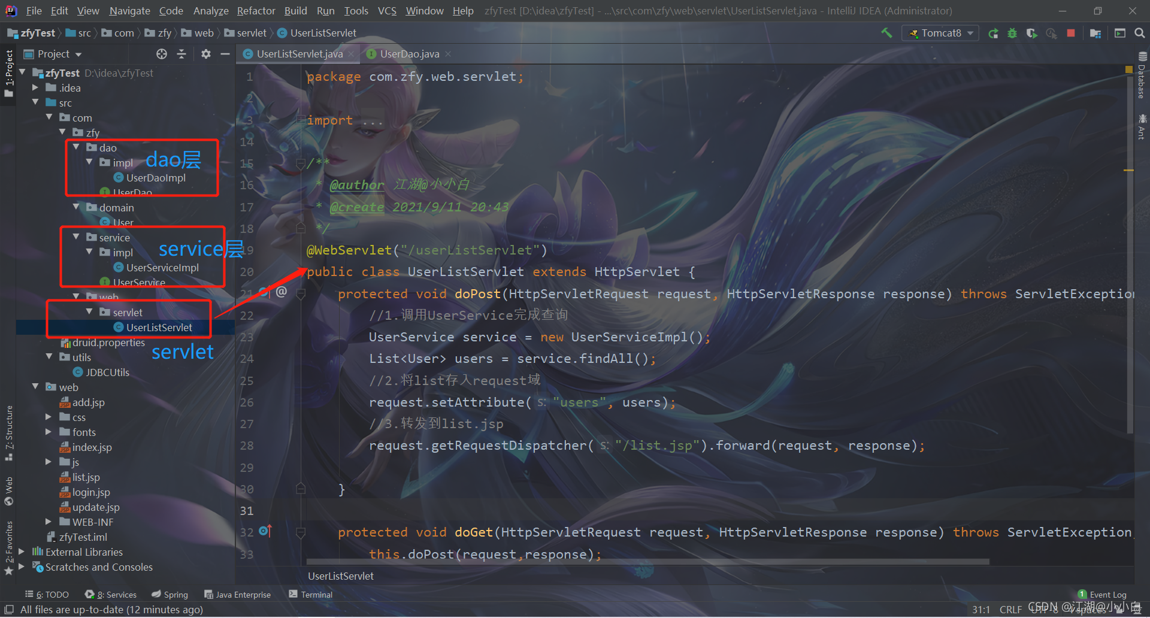Open the Ant tool window
Image resolution: width=1150 pixels, height=618 pixels.
1142,127
